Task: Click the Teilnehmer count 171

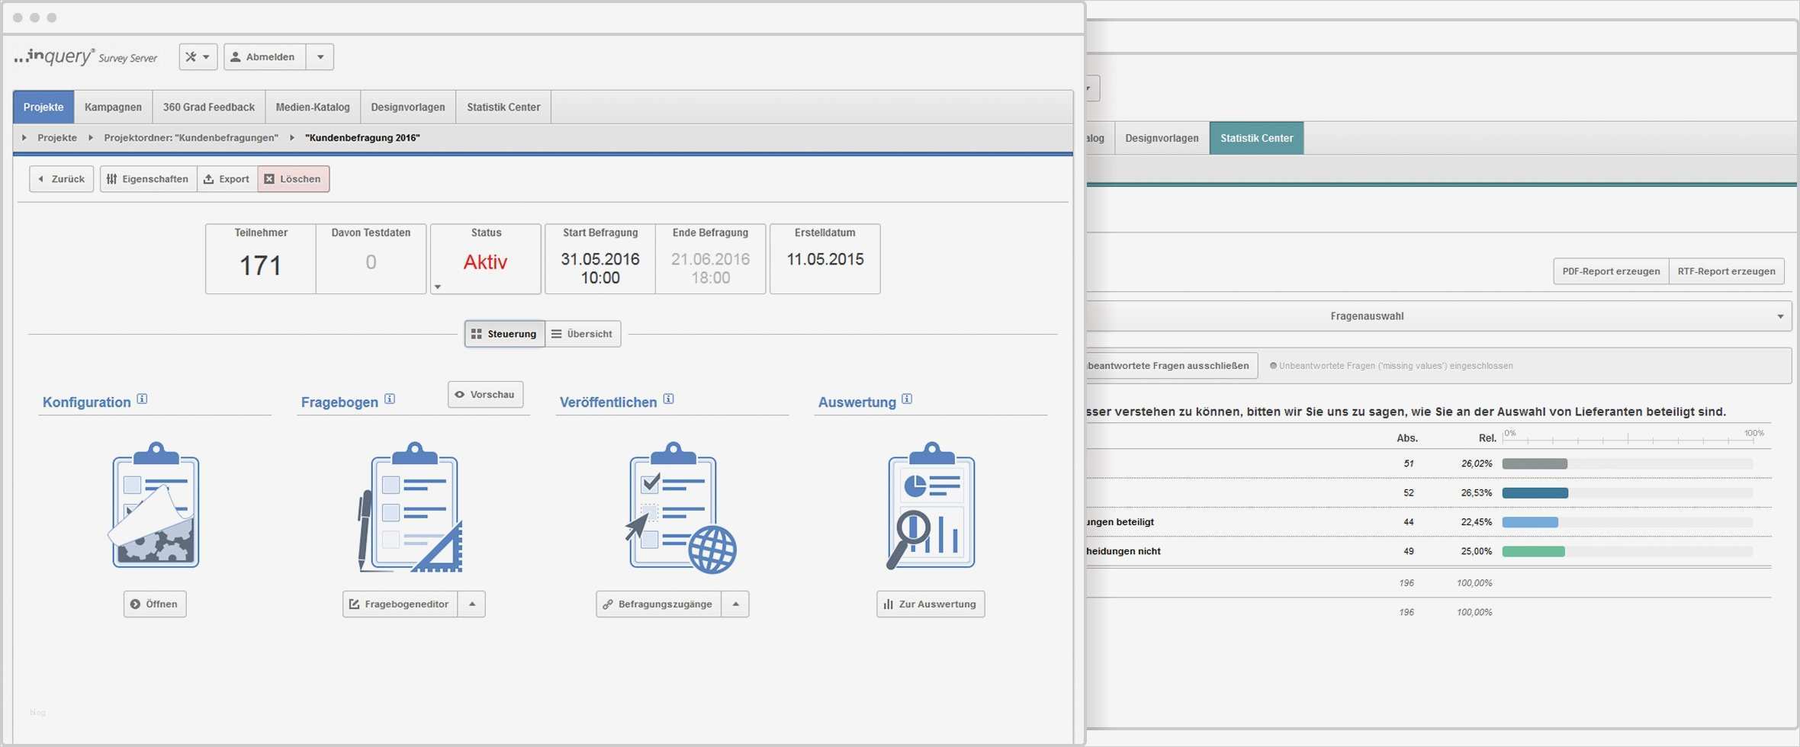Action: click(261, 266)
